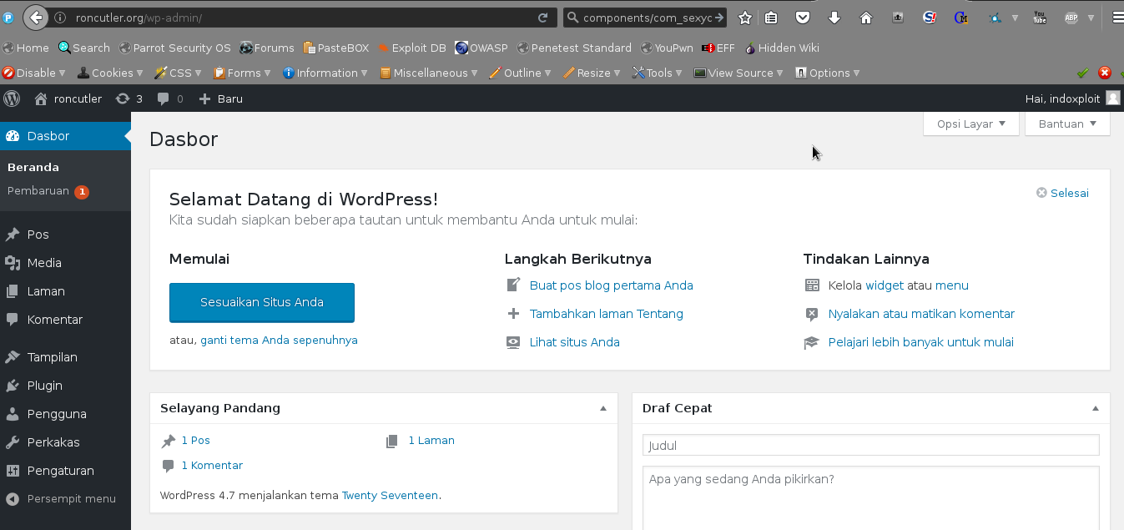Open the Opsi Layar dropdown
Image resolution: width=1124 pixels, height=530 pixels.
pos(970,124)
